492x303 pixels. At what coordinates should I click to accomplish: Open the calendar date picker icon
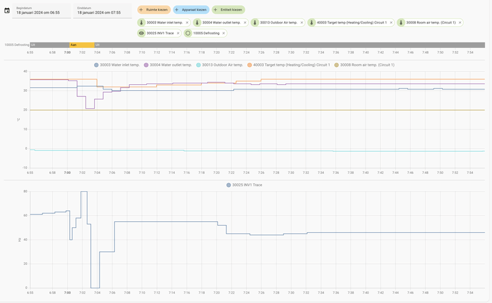click(x=7, y=10)
